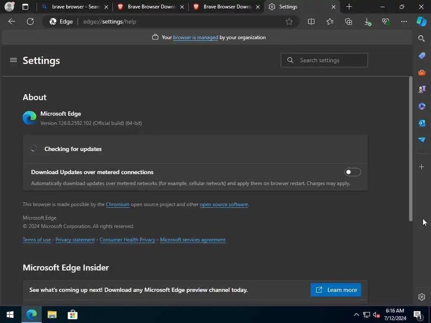Show Downloads from the toolbar
This screenshot has width=431, height=323.
[367, 22]
